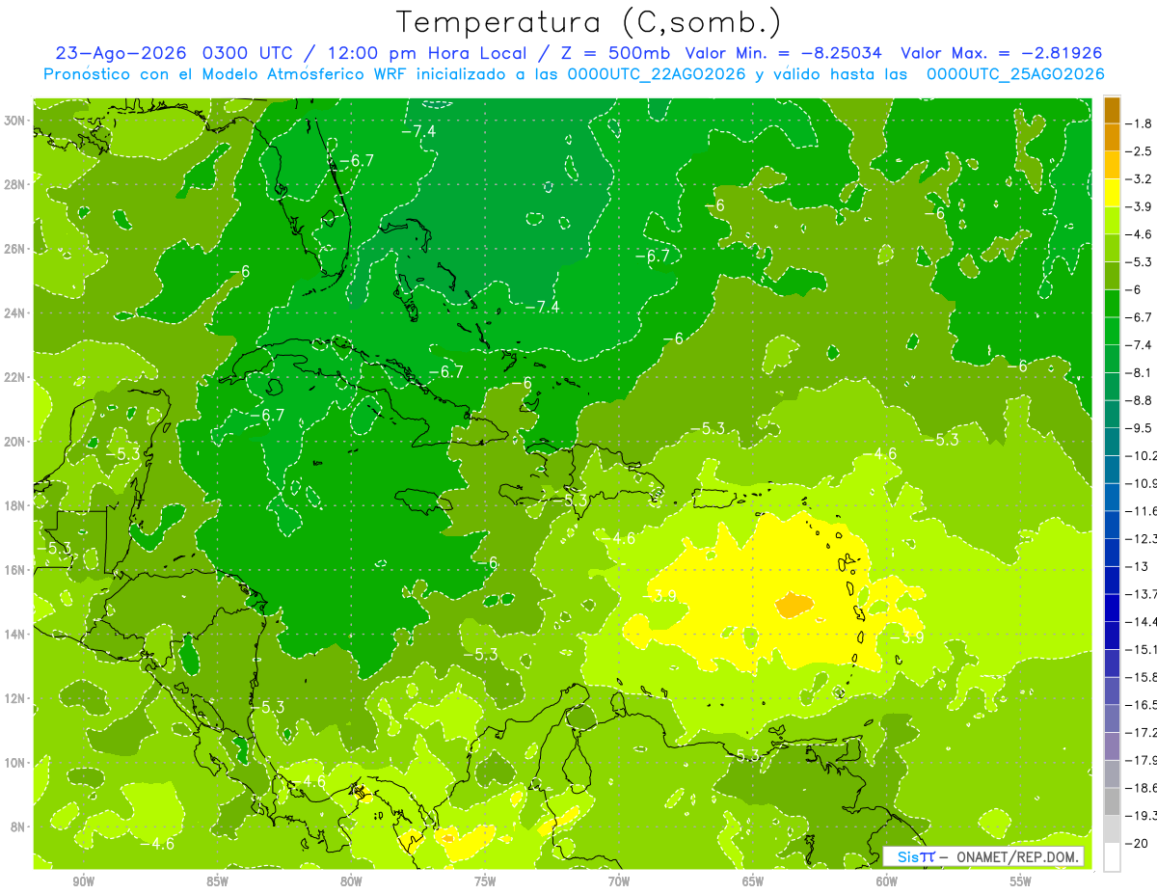This screenshot has width=1157, height=894.
Task: Click the 30N latitude axis label
Action: 14,121
